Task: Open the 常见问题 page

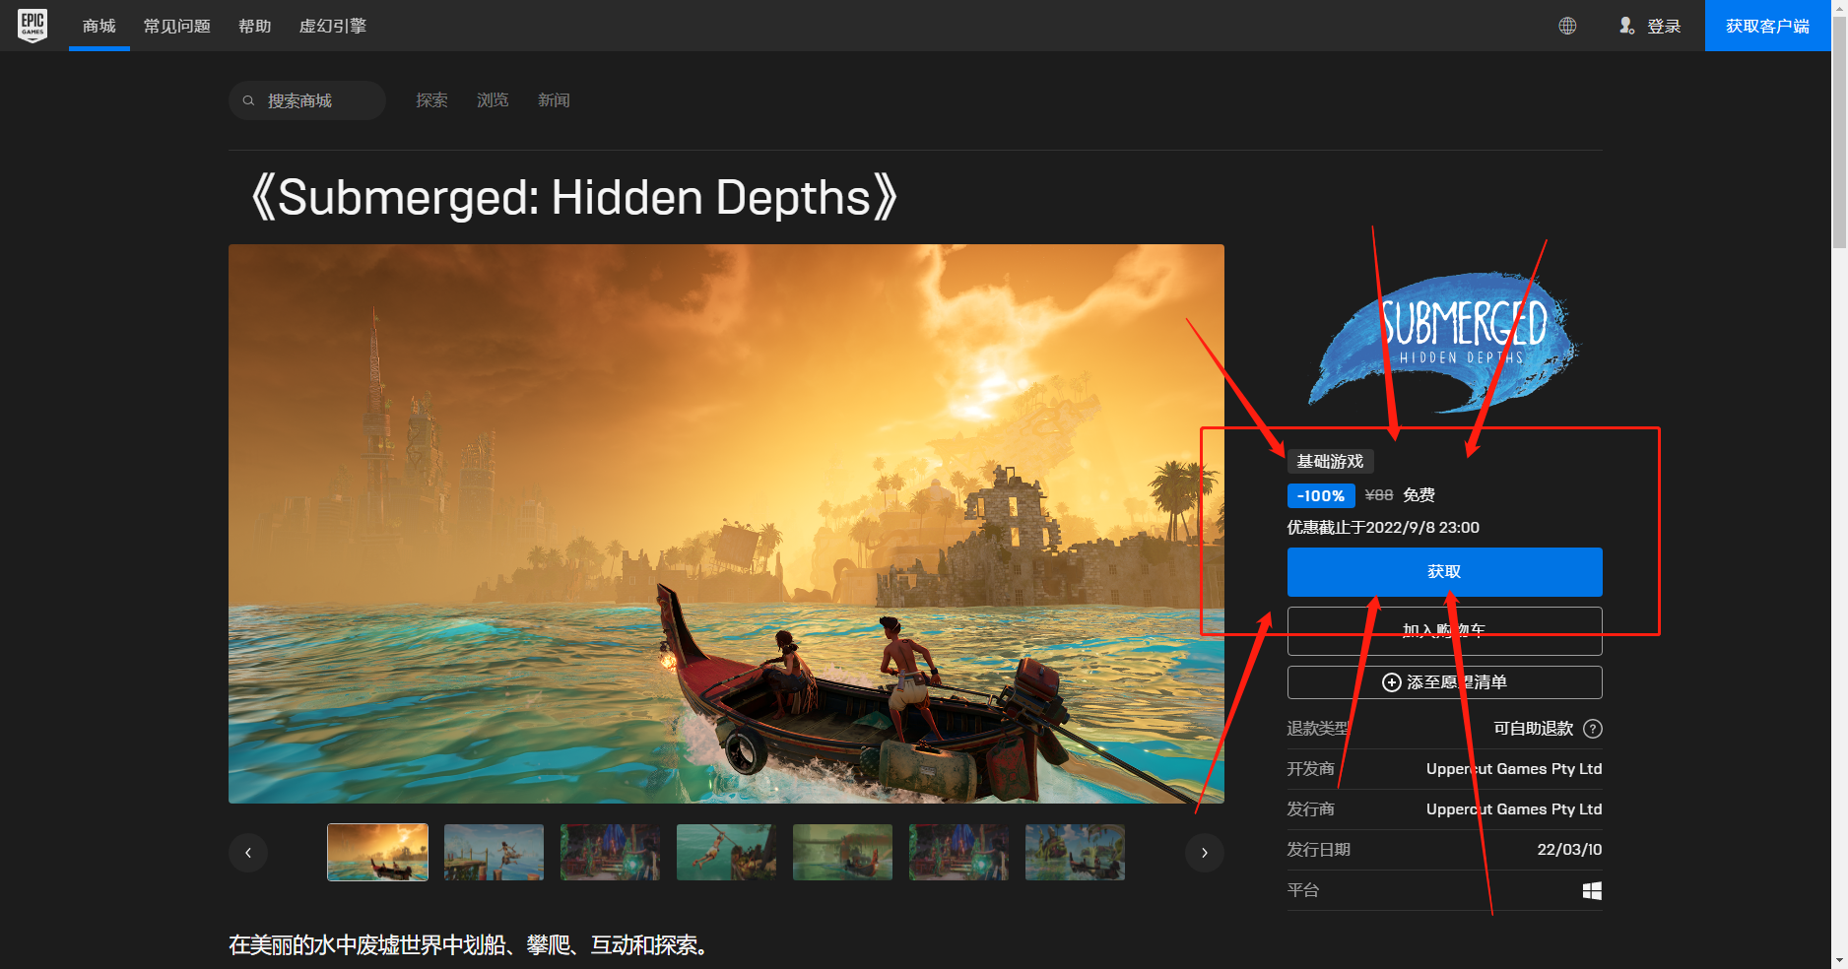Action: (176, 26)
